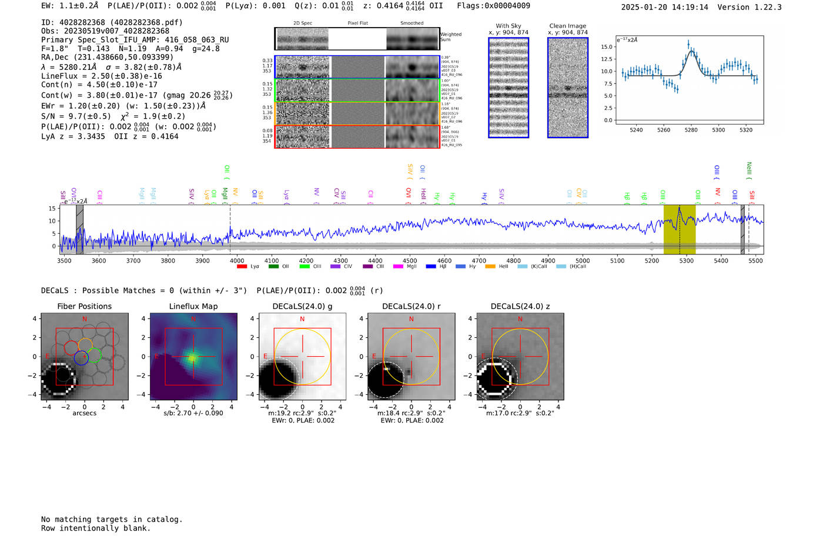Click the S/N = 9.7(±0.5) text
Screen dimensions: 823x560
coord(76,116)
